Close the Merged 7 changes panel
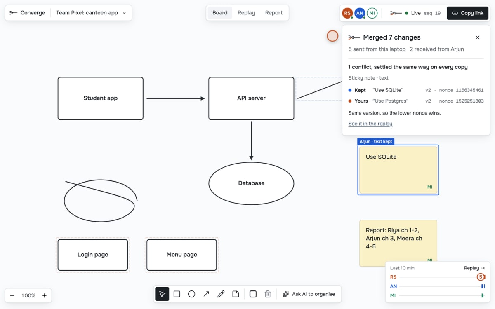495x309 pixels. (478, 37)
